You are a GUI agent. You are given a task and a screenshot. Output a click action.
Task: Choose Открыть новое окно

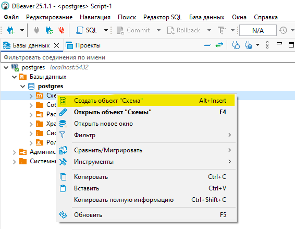click(x=146, y=124)
